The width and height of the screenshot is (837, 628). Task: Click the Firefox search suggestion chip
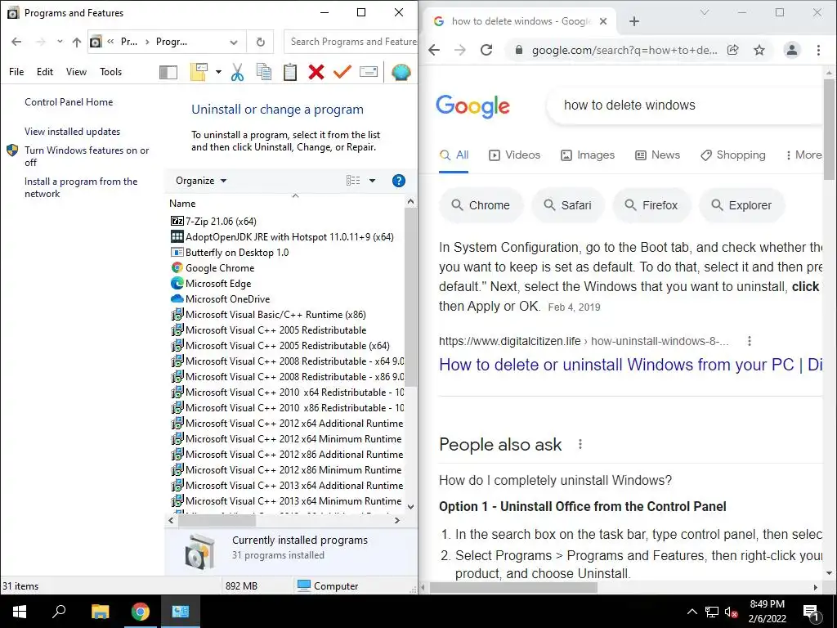651,205
